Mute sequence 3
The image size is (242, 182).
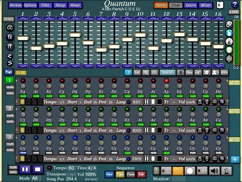point(10,144)
